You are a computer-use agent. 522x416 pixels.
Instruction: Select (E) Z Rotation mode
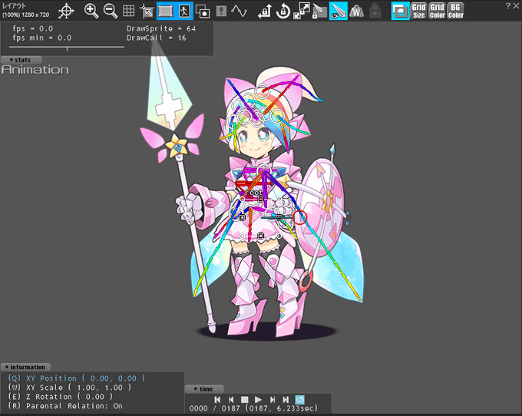(60, 397)
